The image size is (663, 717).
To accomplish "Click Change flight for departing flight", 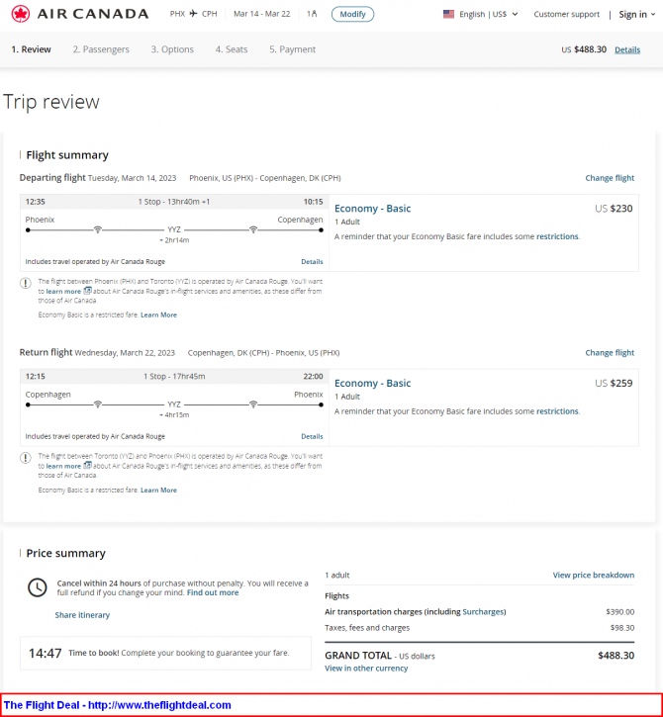I will click(x=610, y=178).
